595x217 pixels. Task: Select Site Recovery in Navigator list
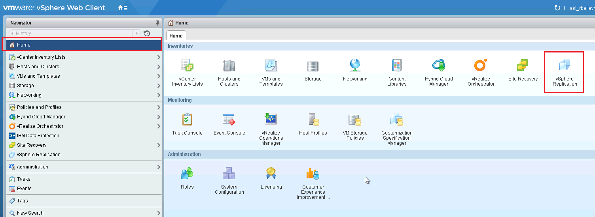tap(84, 145)
